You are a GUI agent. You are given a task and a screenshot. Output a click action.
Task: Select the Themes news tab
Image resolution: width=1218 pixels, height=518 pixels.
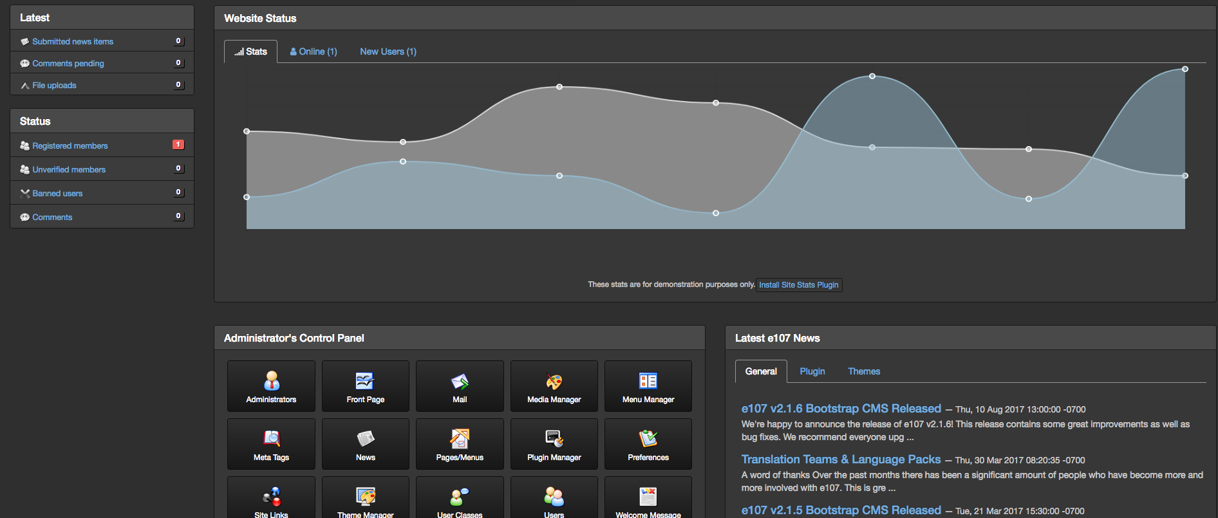click(x=863, y=371)
